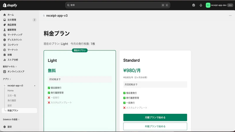This screenshot has width=235, height=132.
Task: Expand the 販売チャネル section
Action: pos(10,67)
